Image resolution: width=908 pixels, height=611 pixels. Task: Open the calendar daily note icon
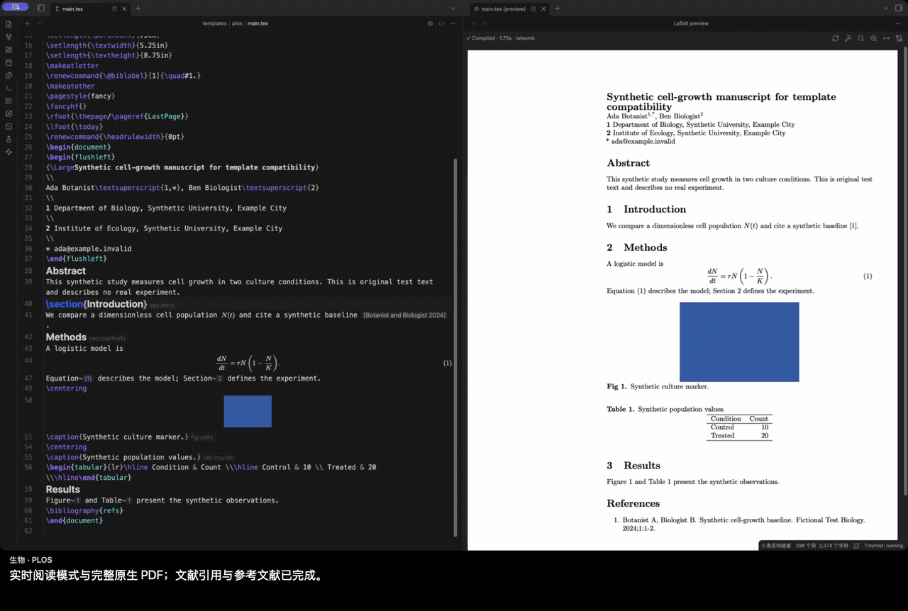9,62
